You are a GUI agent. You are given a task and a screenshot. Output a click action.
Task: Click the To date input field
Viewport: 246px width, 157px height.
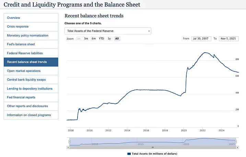228,38
